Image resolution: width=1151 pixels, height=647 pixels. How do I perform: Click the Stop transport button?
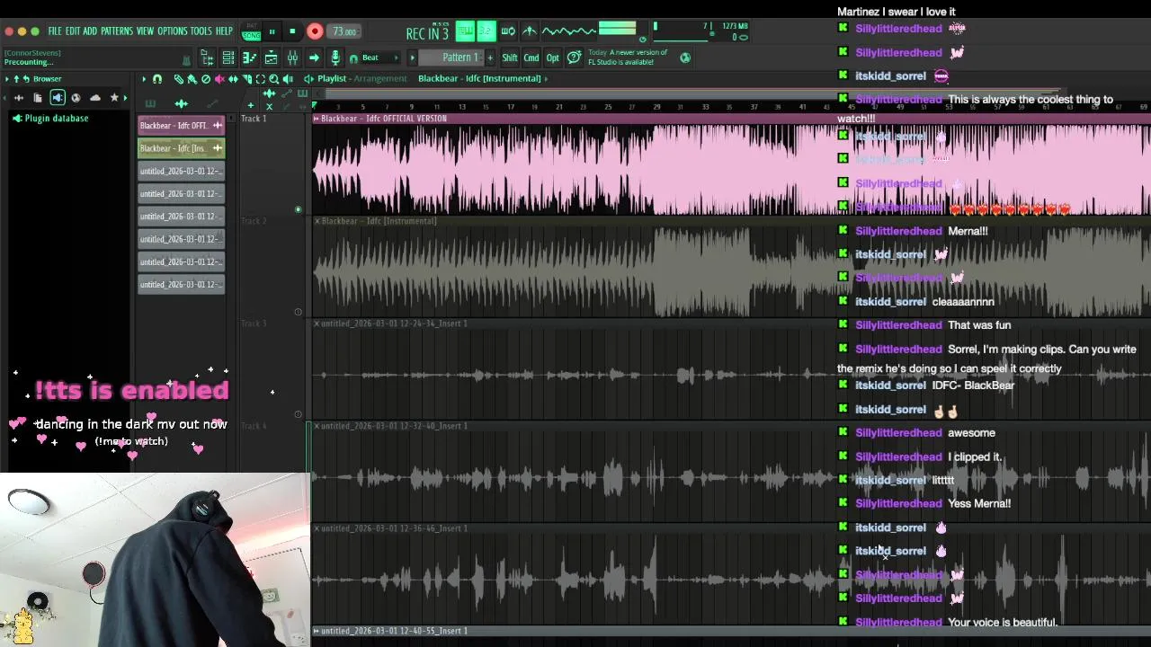click(x=292, y=31)
